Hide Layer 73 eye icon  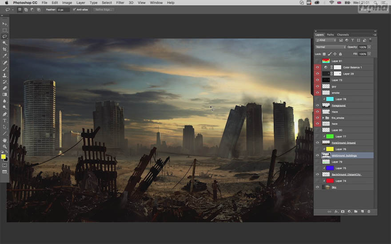[317, 80]
